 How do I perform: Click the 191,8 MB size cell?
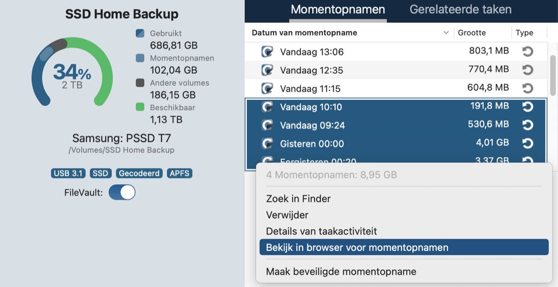click(x=489, y=106)
